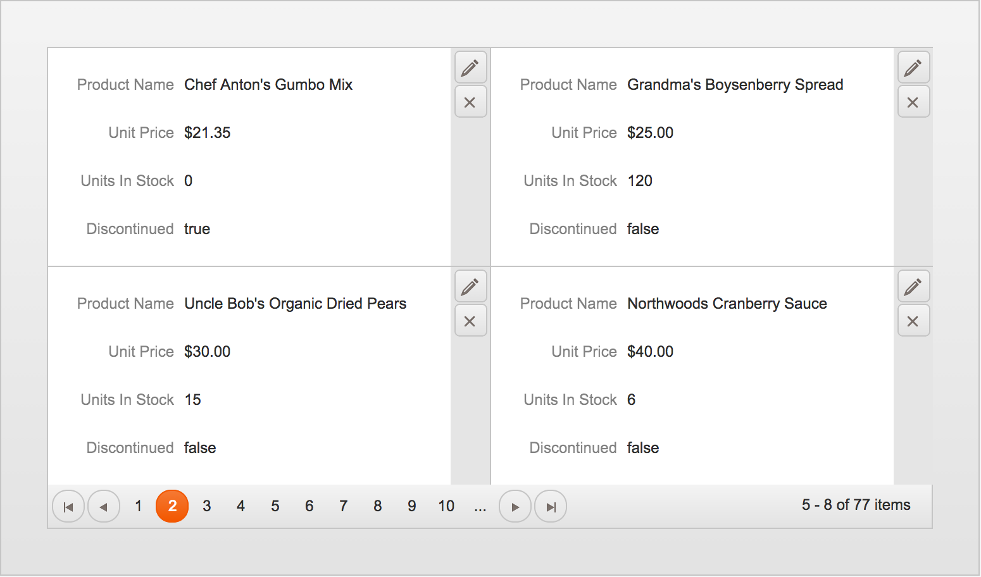
Task: Go to the next page
Action: [x=515, y=506]
